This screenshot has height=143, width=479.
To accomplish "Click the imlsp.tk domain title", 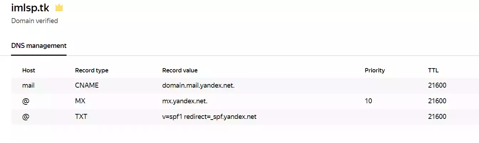I will (x=30, y=7).
